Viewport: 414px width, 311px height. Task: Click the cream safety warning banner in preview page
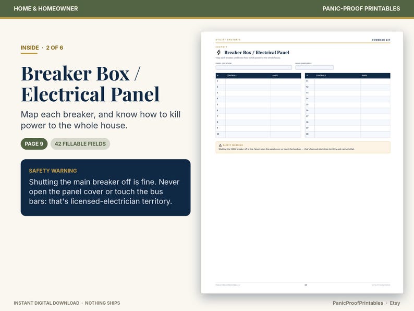click(303, 147)
